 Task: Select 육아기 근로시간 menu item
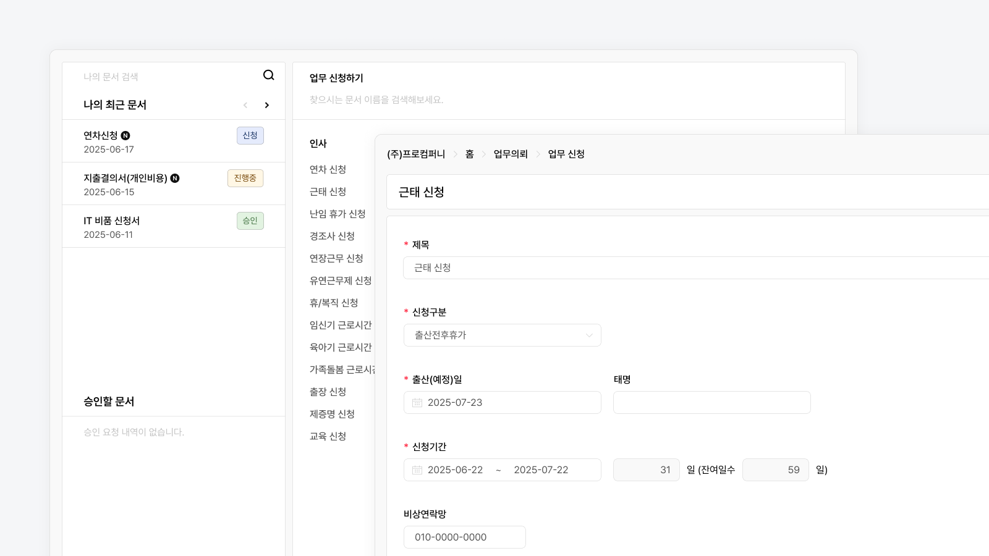pos(341,347)
